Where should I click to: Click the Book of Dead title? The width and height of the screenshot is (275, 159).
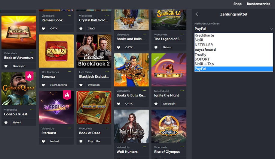click(x=90, y=133)
